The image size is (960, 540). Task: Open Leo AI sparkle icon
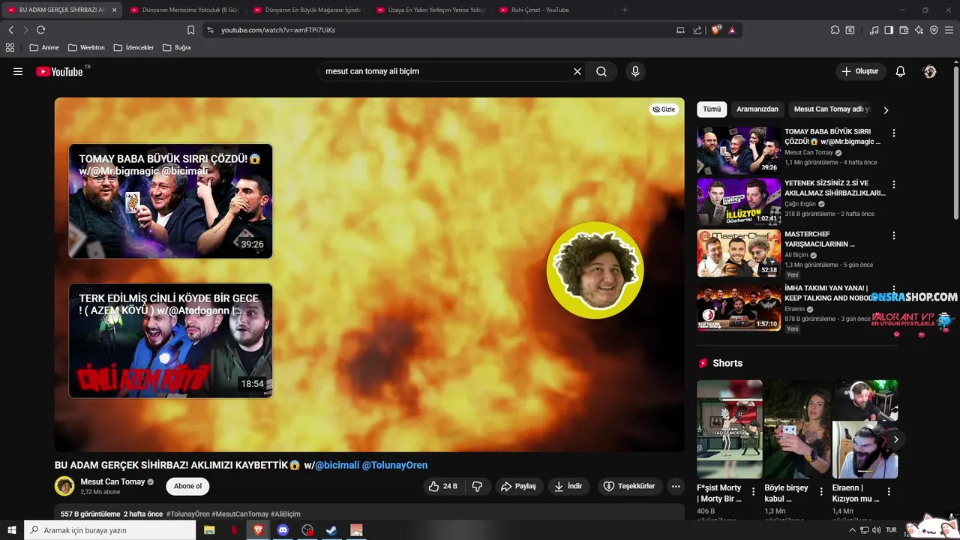[x=919, y=30]
